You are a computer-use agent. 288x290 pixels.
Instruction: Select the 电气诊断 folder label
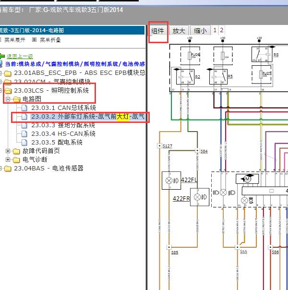pos(35,159)
